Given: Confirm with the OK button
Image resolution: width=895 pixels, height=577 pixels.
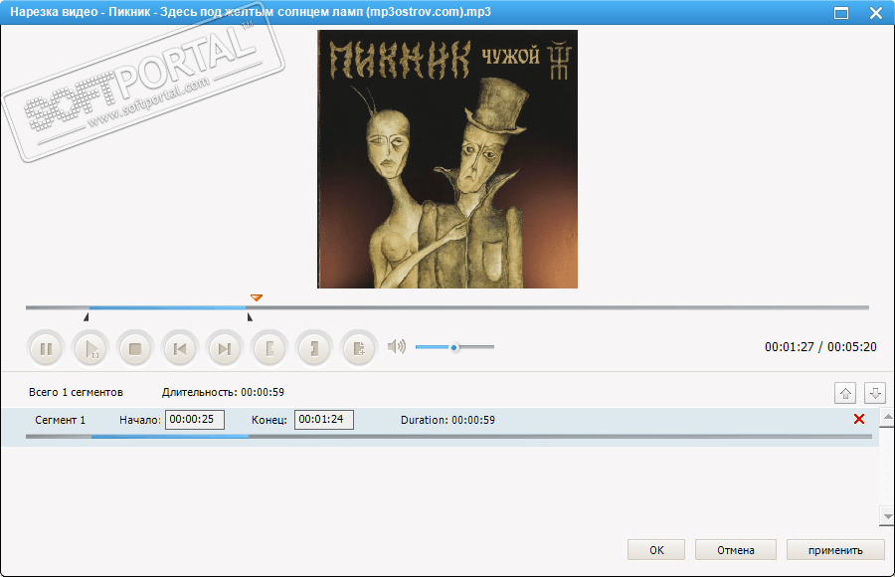Looking at the screenshot, I should tap(656, 550).
